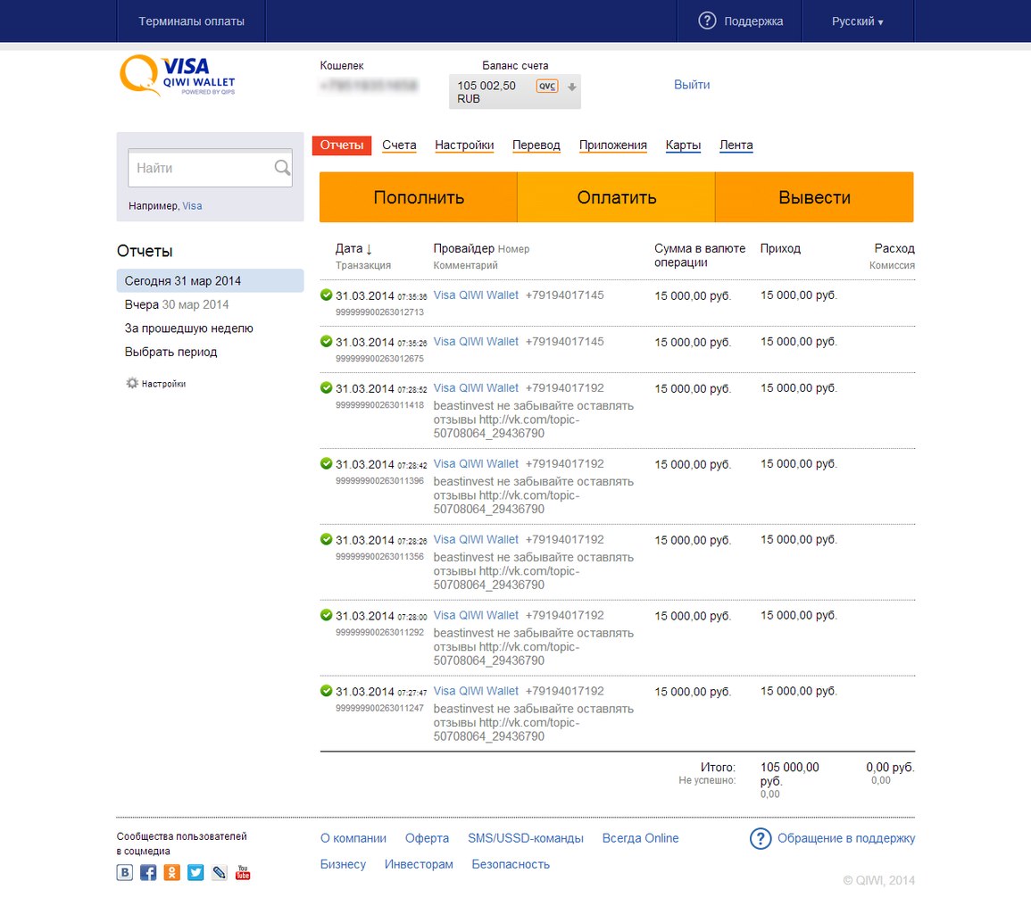Click green status check for transaction 07:28:42
Image resolution: width=1031 pixels, height=914 pixels.
tap(326, 463)
